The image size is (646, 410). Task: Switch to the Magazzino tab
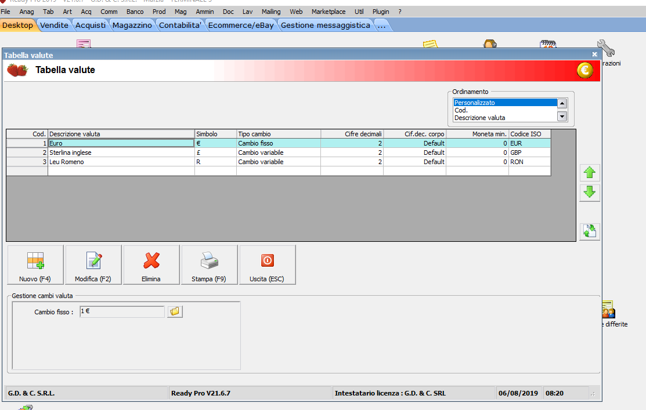(132, 25)
